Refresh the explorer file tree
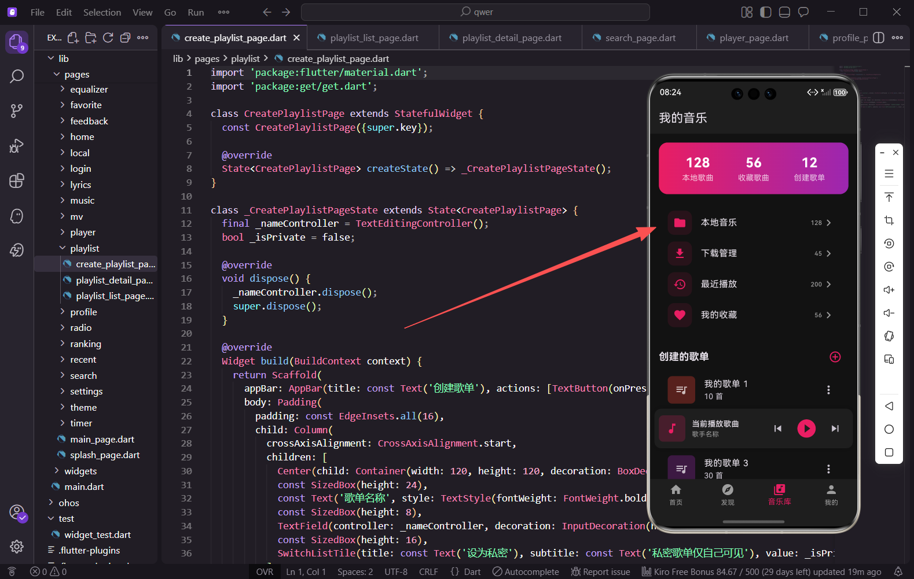 tap(108, 38)
